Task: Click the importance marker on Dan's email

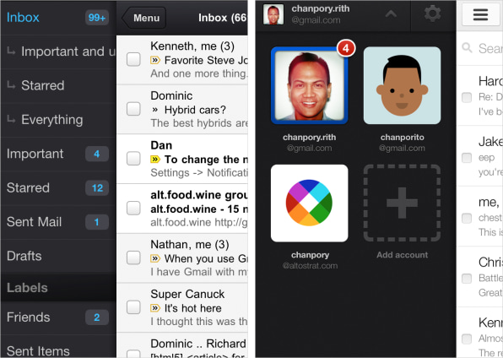Action: 155,160
